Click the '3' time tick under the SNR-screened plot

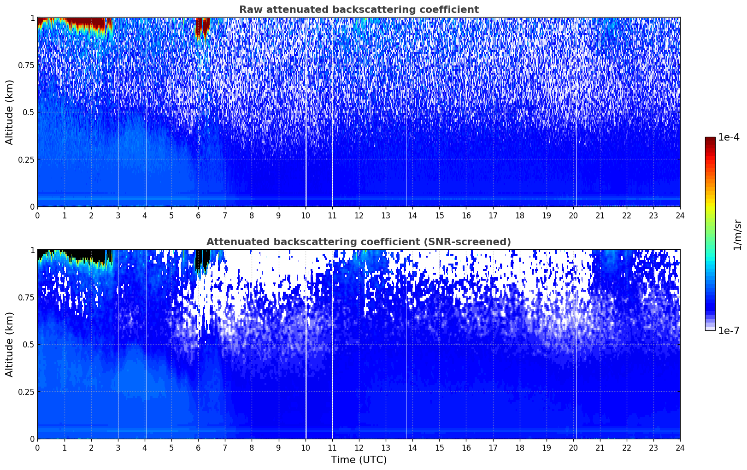pyautogui.click(x=118, y=447)
